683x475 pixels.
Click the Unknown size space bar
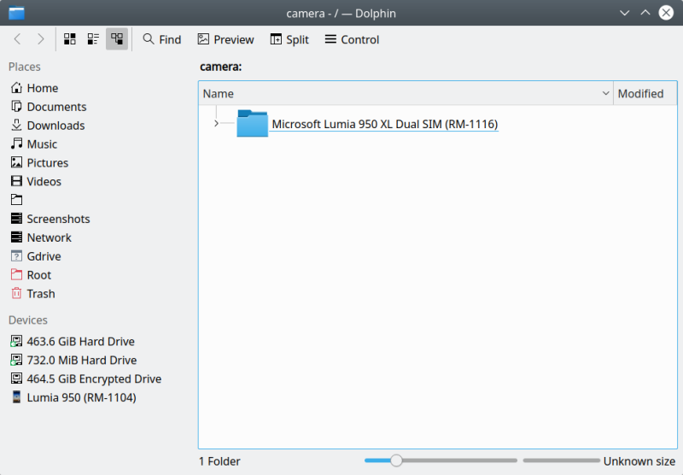click(561, 460)
